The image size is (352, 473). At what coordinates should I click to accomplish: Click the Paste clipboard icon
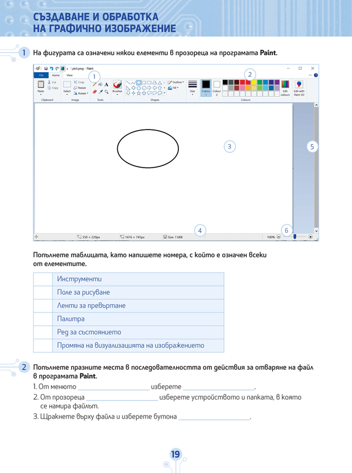pyautogui.click(x=40, y=86)
